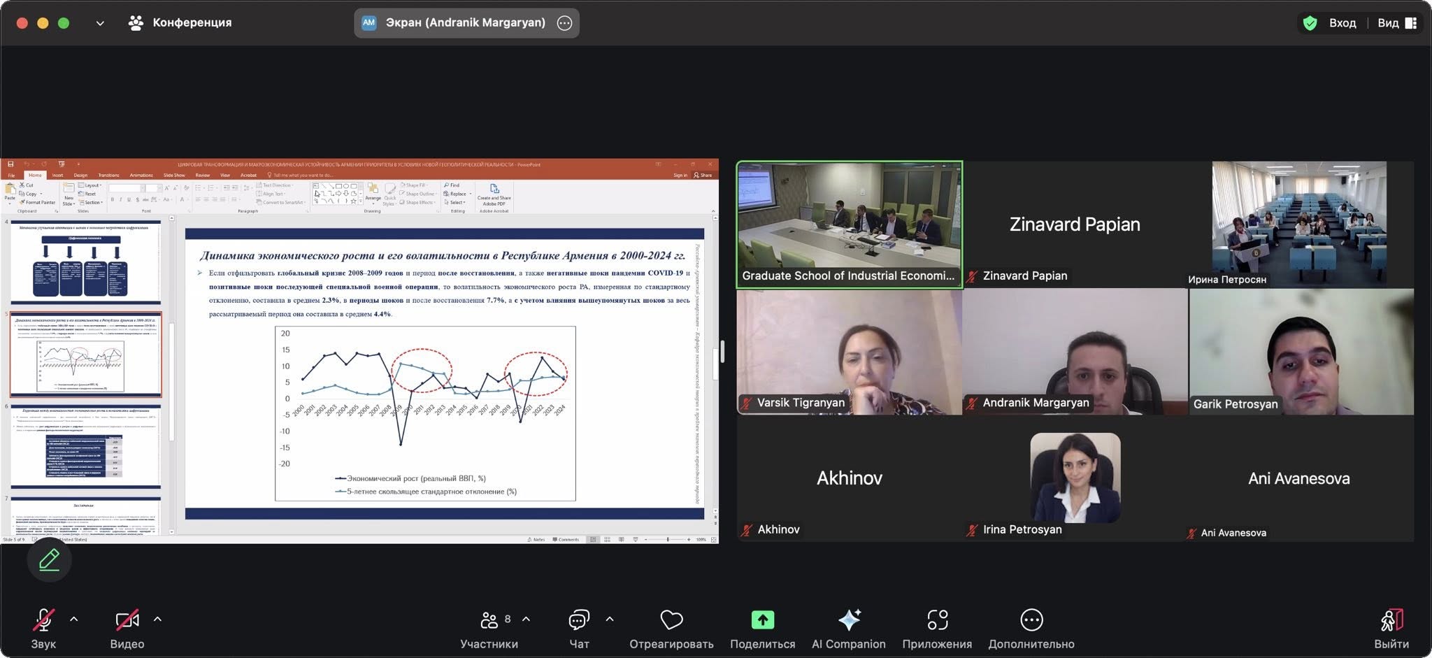The image size is (1432, 658).
Task: Unmute the microphone via Звук
Action: pos(43,629)
